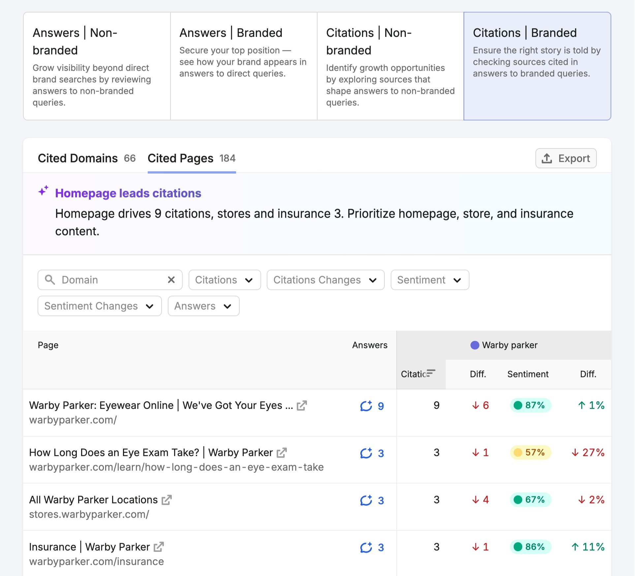Image resolution: width=635 pixels, height=576 pixels.
Task: Open external link icon for Eye Exam page
Action: click(x=282, y=453)
